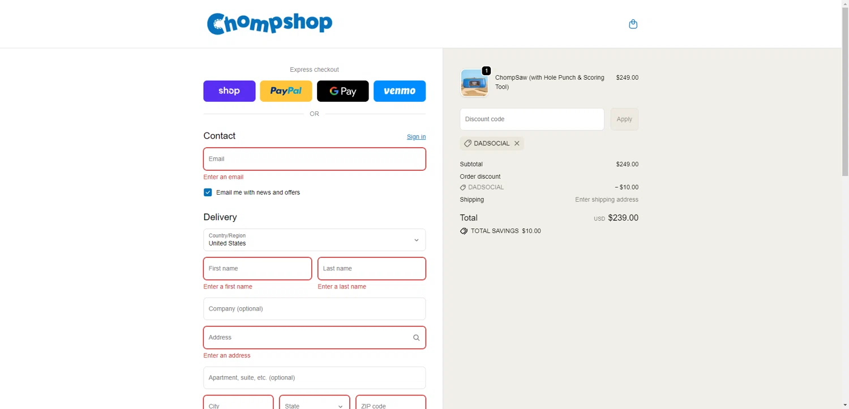Apply the discount code

tap(624, 119)
